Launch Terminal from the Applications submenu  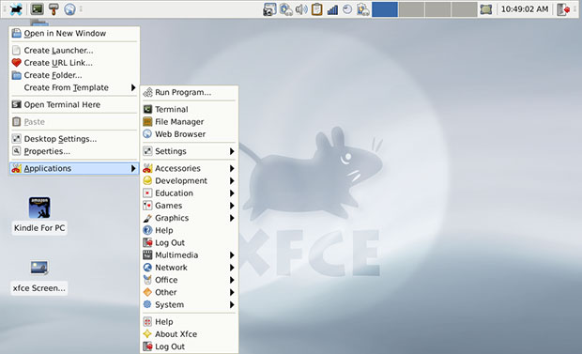190,109
